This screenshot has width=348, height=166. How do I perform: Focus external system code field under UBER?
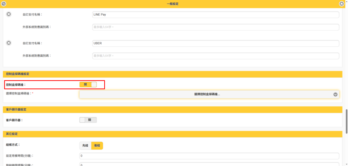pyautogui.click(x=215, y=56)
